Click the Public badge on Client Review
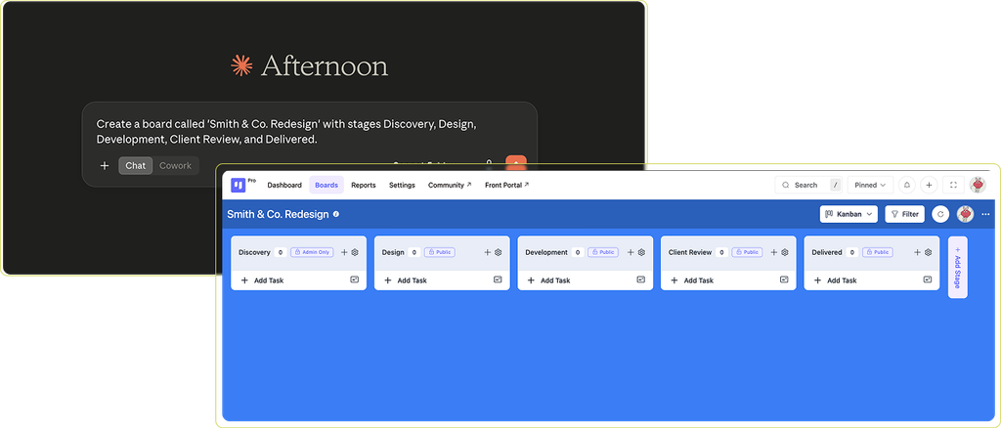 point(747,252)
